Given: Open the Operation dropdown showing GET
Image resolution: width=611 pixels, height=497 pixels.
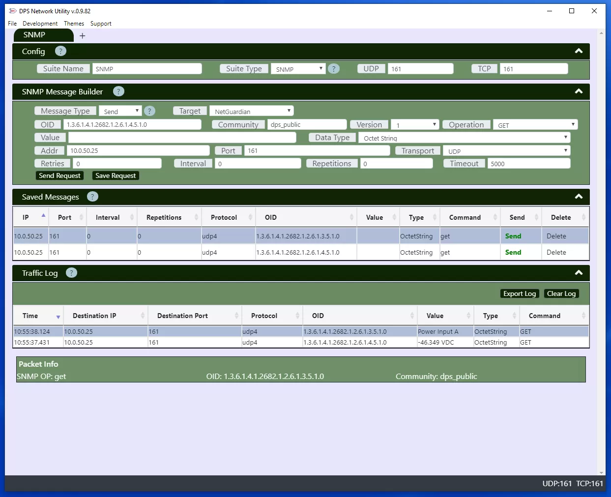Looking at the screenshot, I should [535, 125].
